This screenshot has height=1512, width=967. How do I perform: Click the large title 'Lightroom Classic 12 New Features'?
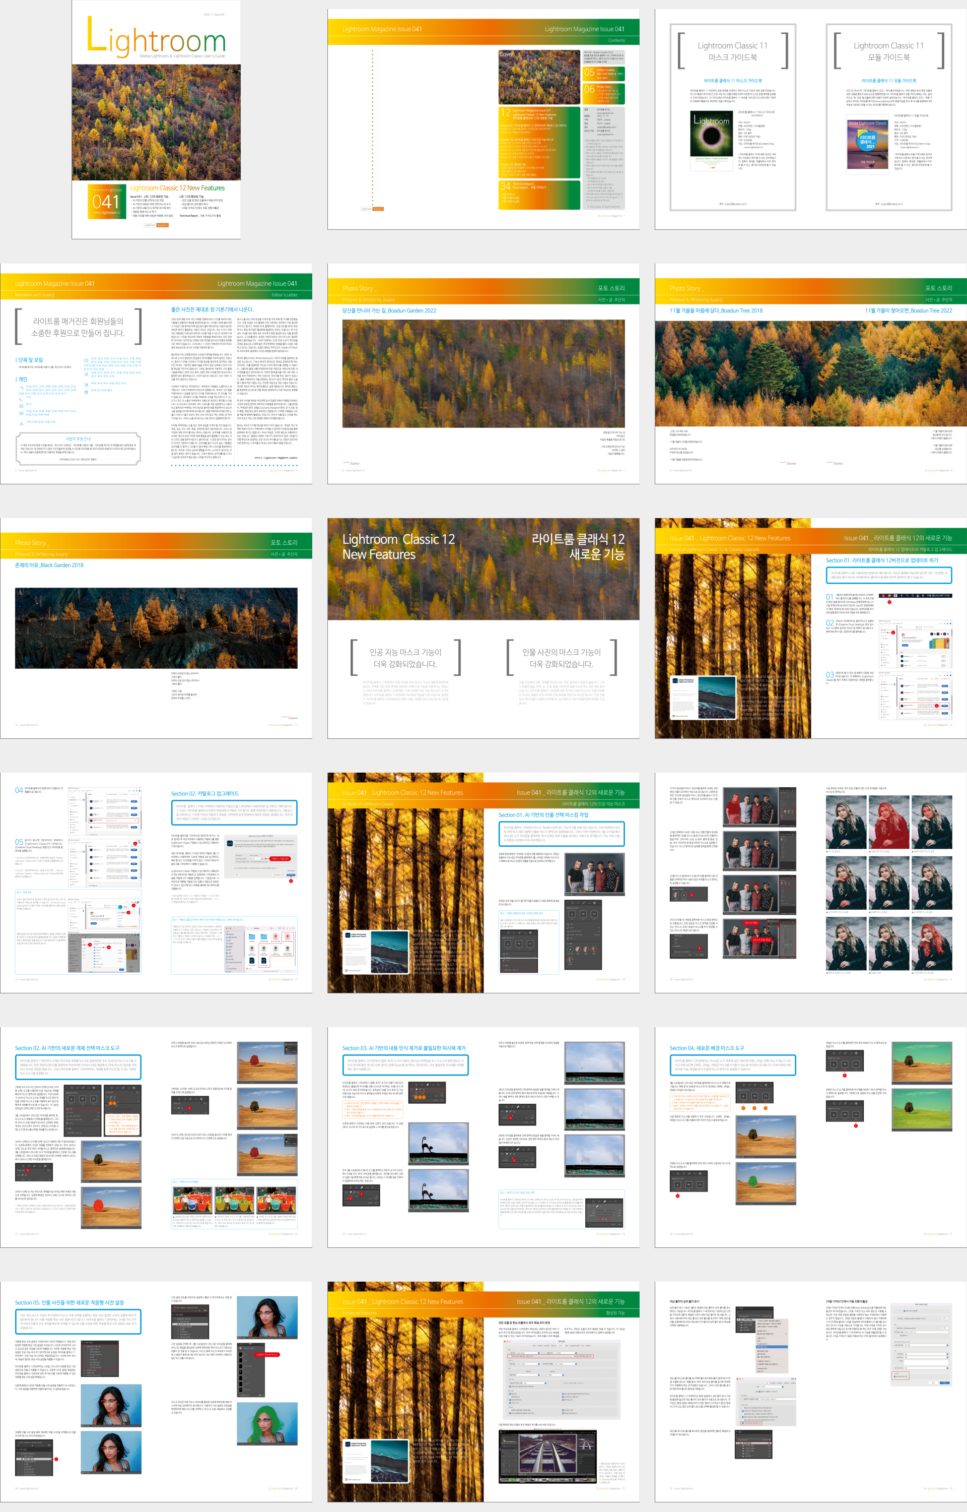tap(398, 546)
